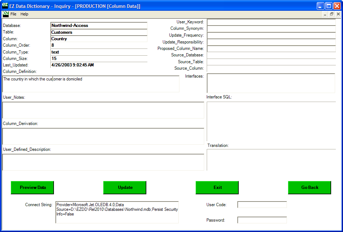Restore the inner child window size
343x232 pixels.
pos(331,14)
